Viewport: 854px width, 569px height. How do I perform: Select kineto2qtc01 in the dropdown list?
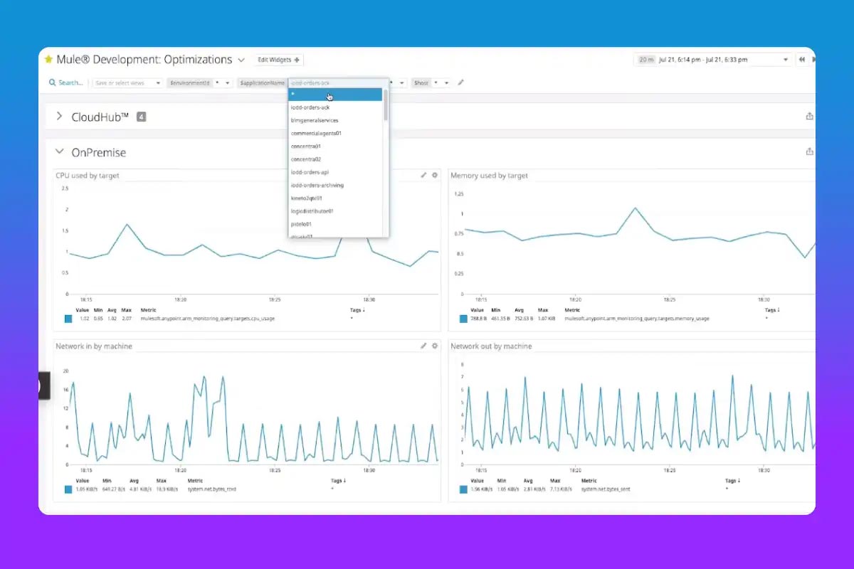[x=335, y=198]
